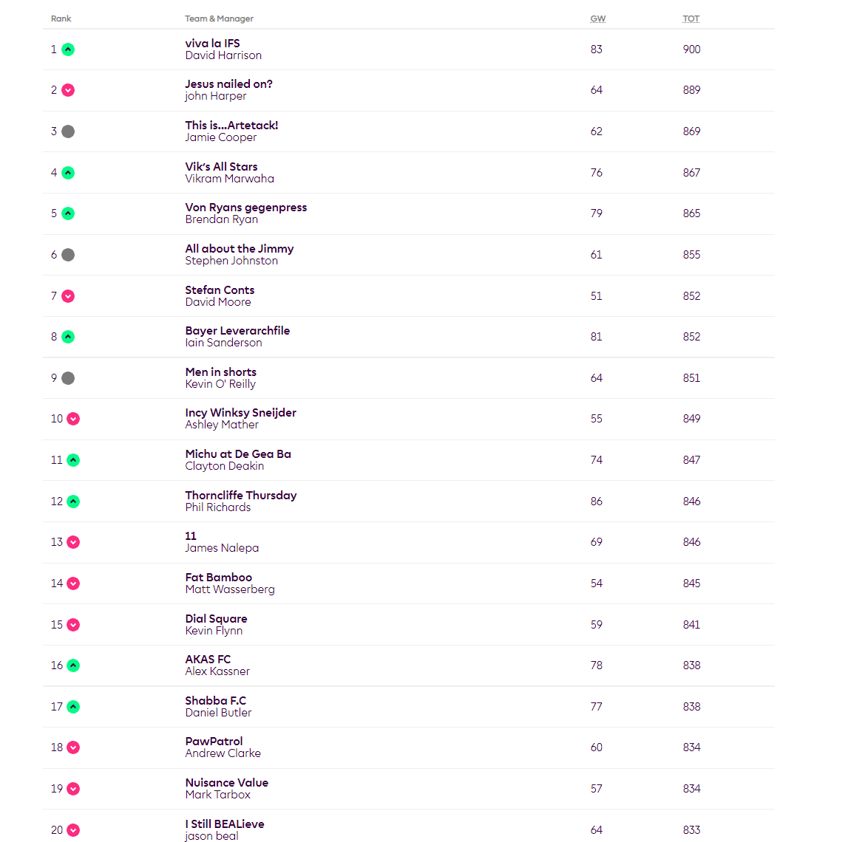
Task: Click green up arrow for Thorncliffe Thursday
Action: tap(73, 502)
